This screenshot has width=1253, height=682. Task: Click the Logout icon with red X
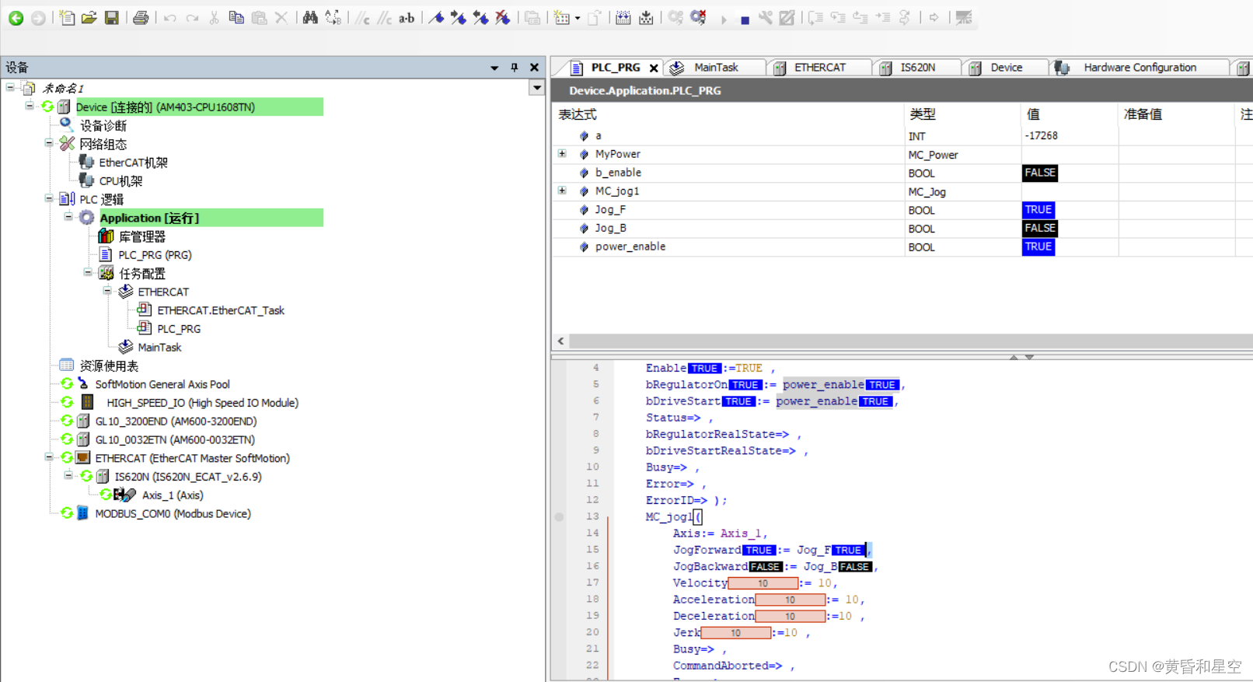(698, 18)
